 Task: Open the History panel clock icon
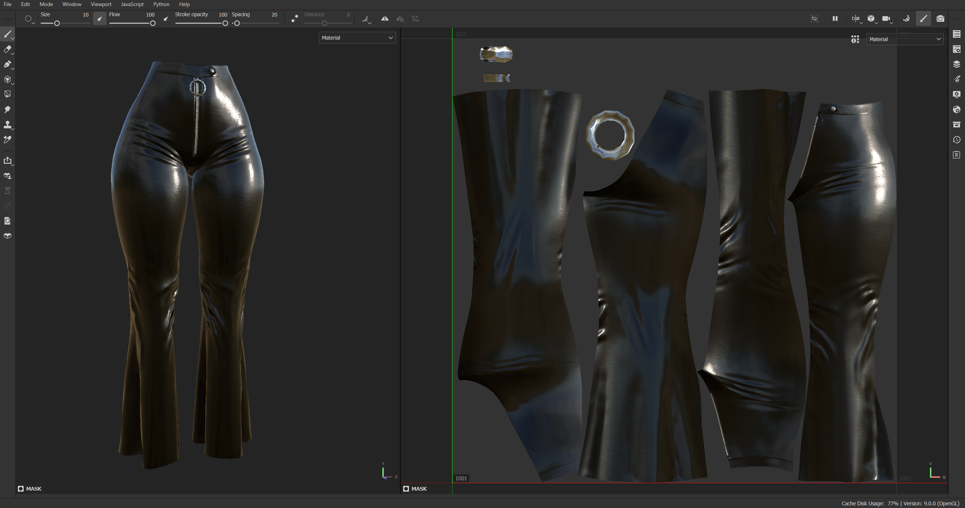(x=956, y=140)
